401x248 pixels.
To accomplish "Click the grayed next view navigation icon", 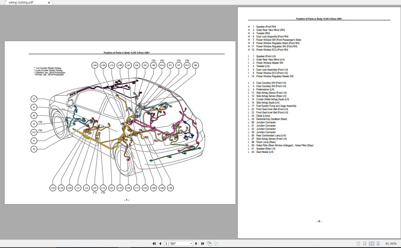I will tap(216, 244).
